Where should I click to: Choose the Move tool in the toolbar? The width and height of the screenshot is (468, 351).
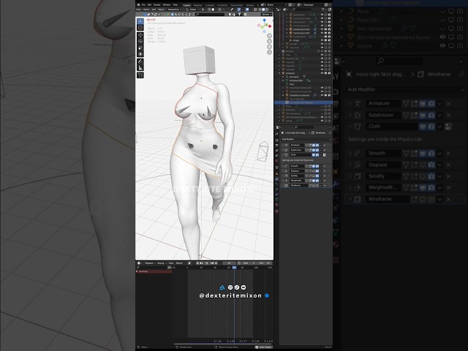point(140,35)
